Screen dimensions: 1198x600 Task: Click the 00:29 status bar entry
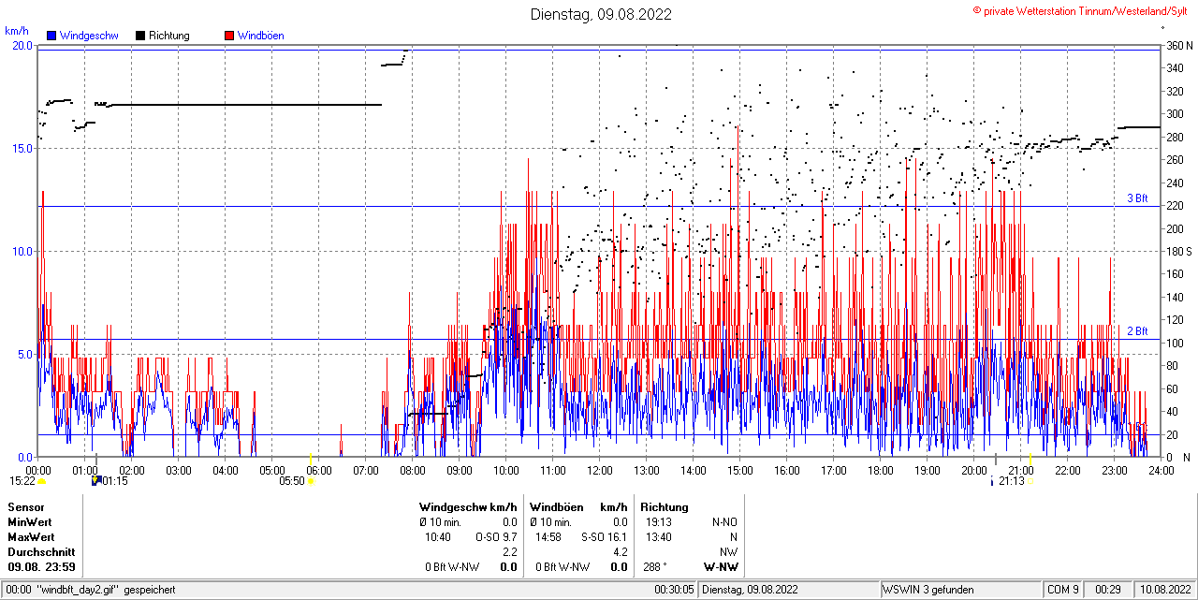click(1109, 590)
